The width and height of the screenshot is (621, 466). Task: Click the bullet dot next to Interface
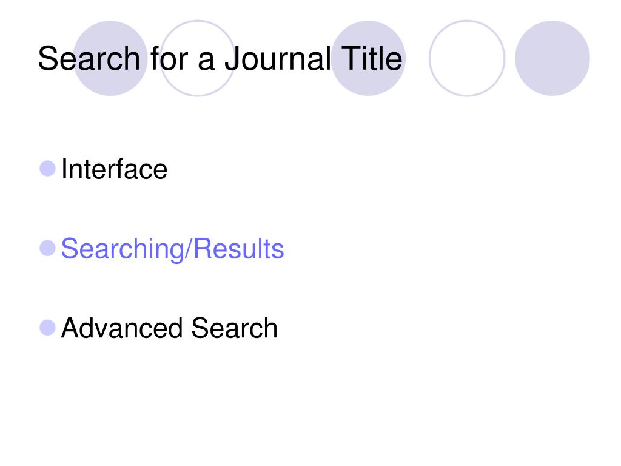click(x=47, y=169)
